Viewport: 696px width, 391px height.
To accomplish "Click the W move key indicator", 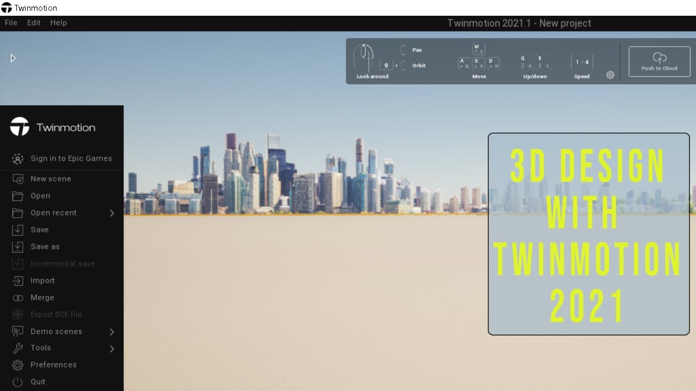I will pyautogui.click(x=478, y=49).
